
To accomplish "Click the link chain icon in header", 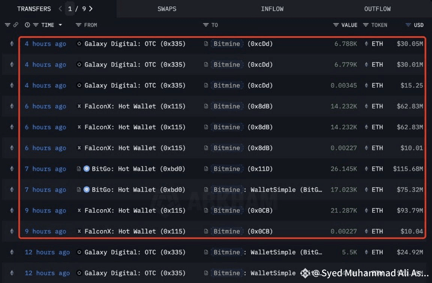I will tap(16, 25).
